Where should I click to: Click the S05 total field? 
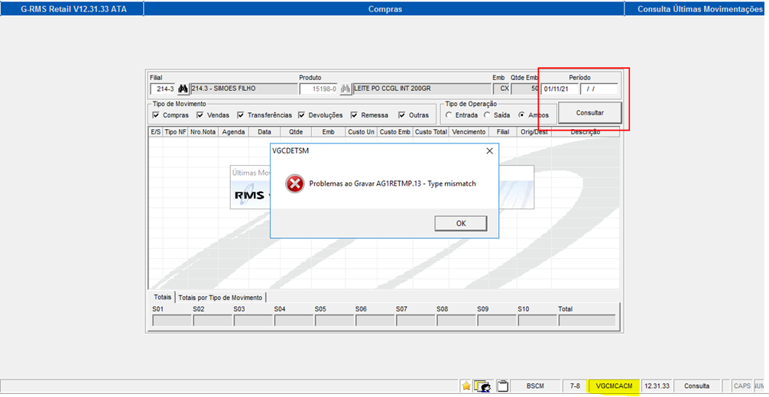pyautogui.click(x=334, y=321)
